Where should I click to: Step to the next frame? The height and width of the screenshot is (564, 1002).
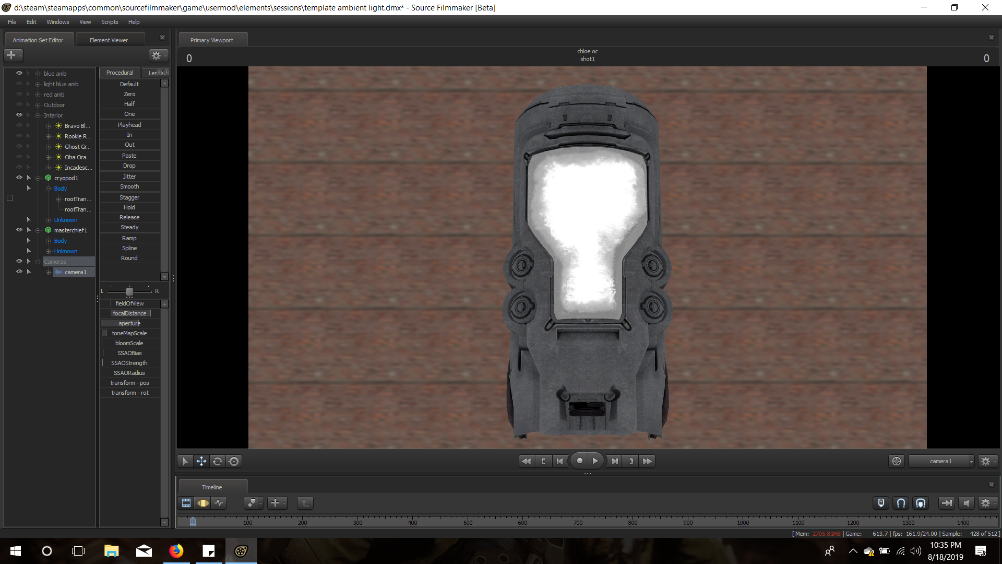click(x=615, y=461)
